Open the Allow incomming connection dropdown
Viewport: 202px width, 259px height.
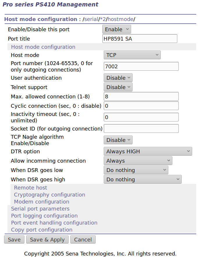click(138, 161)
